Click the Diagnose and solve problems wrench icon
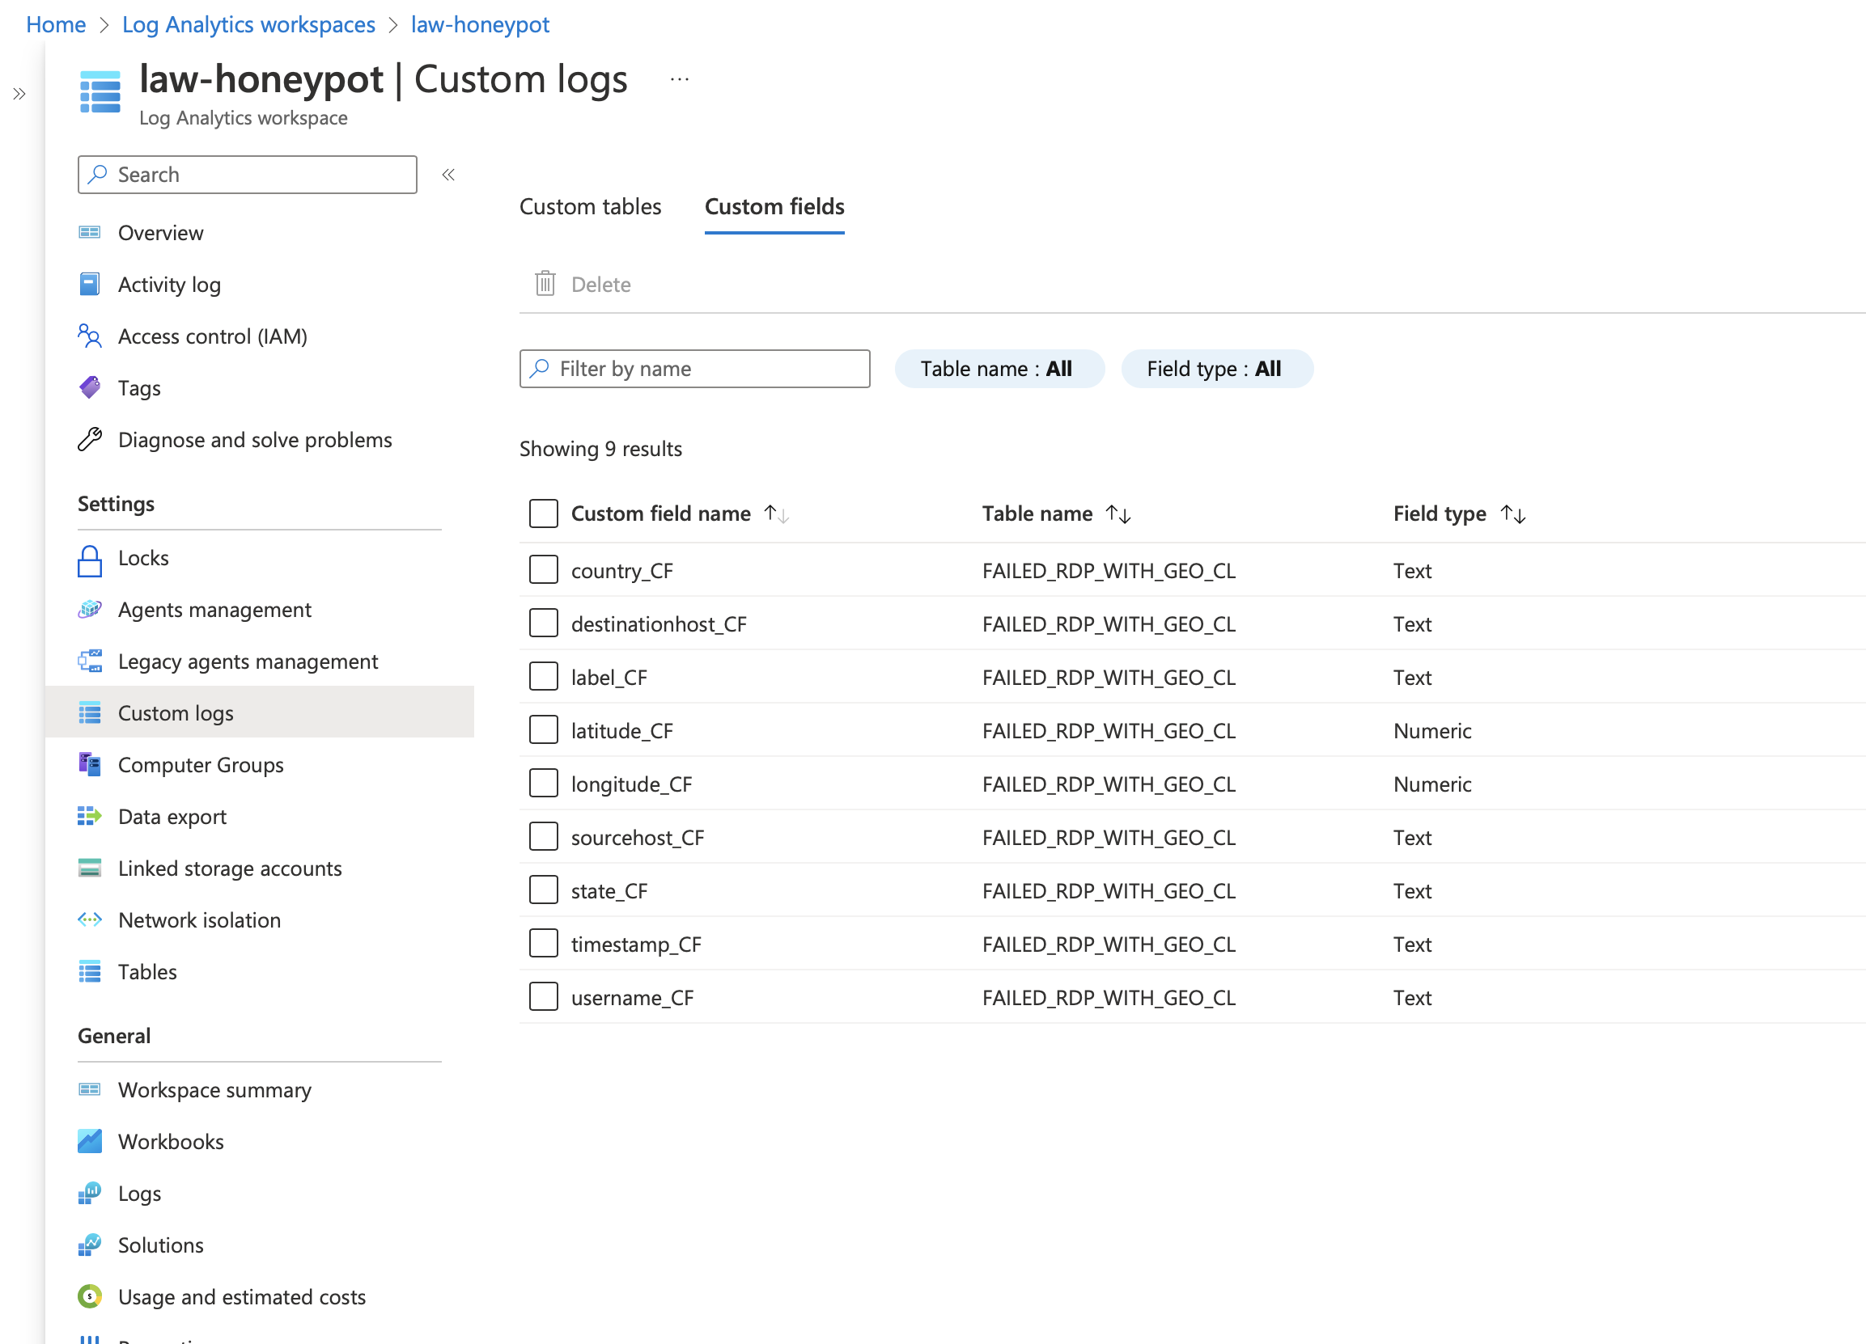 [x=90, y=440]
